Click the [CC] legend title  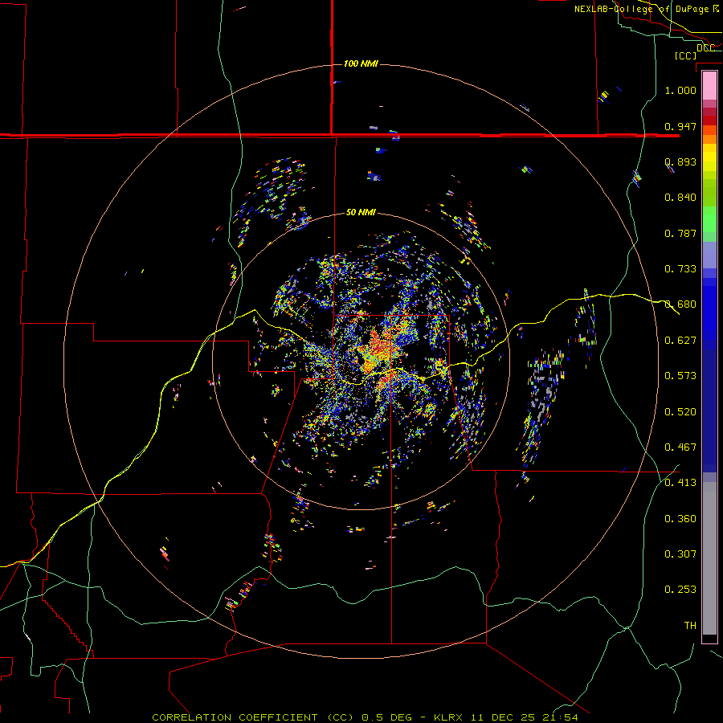[x=686, y=55]
